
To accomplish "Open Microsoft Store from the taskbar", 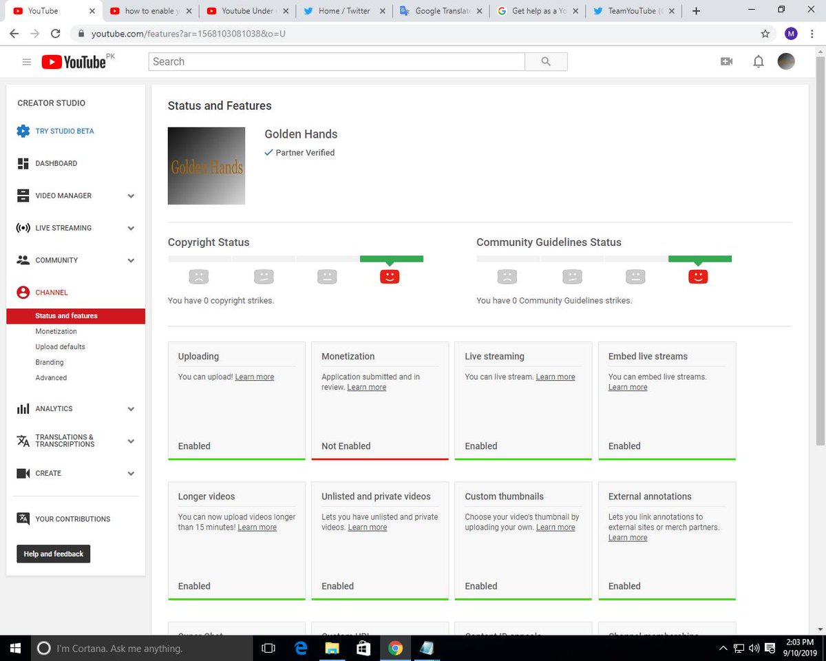I will click(x=363, y=648).
